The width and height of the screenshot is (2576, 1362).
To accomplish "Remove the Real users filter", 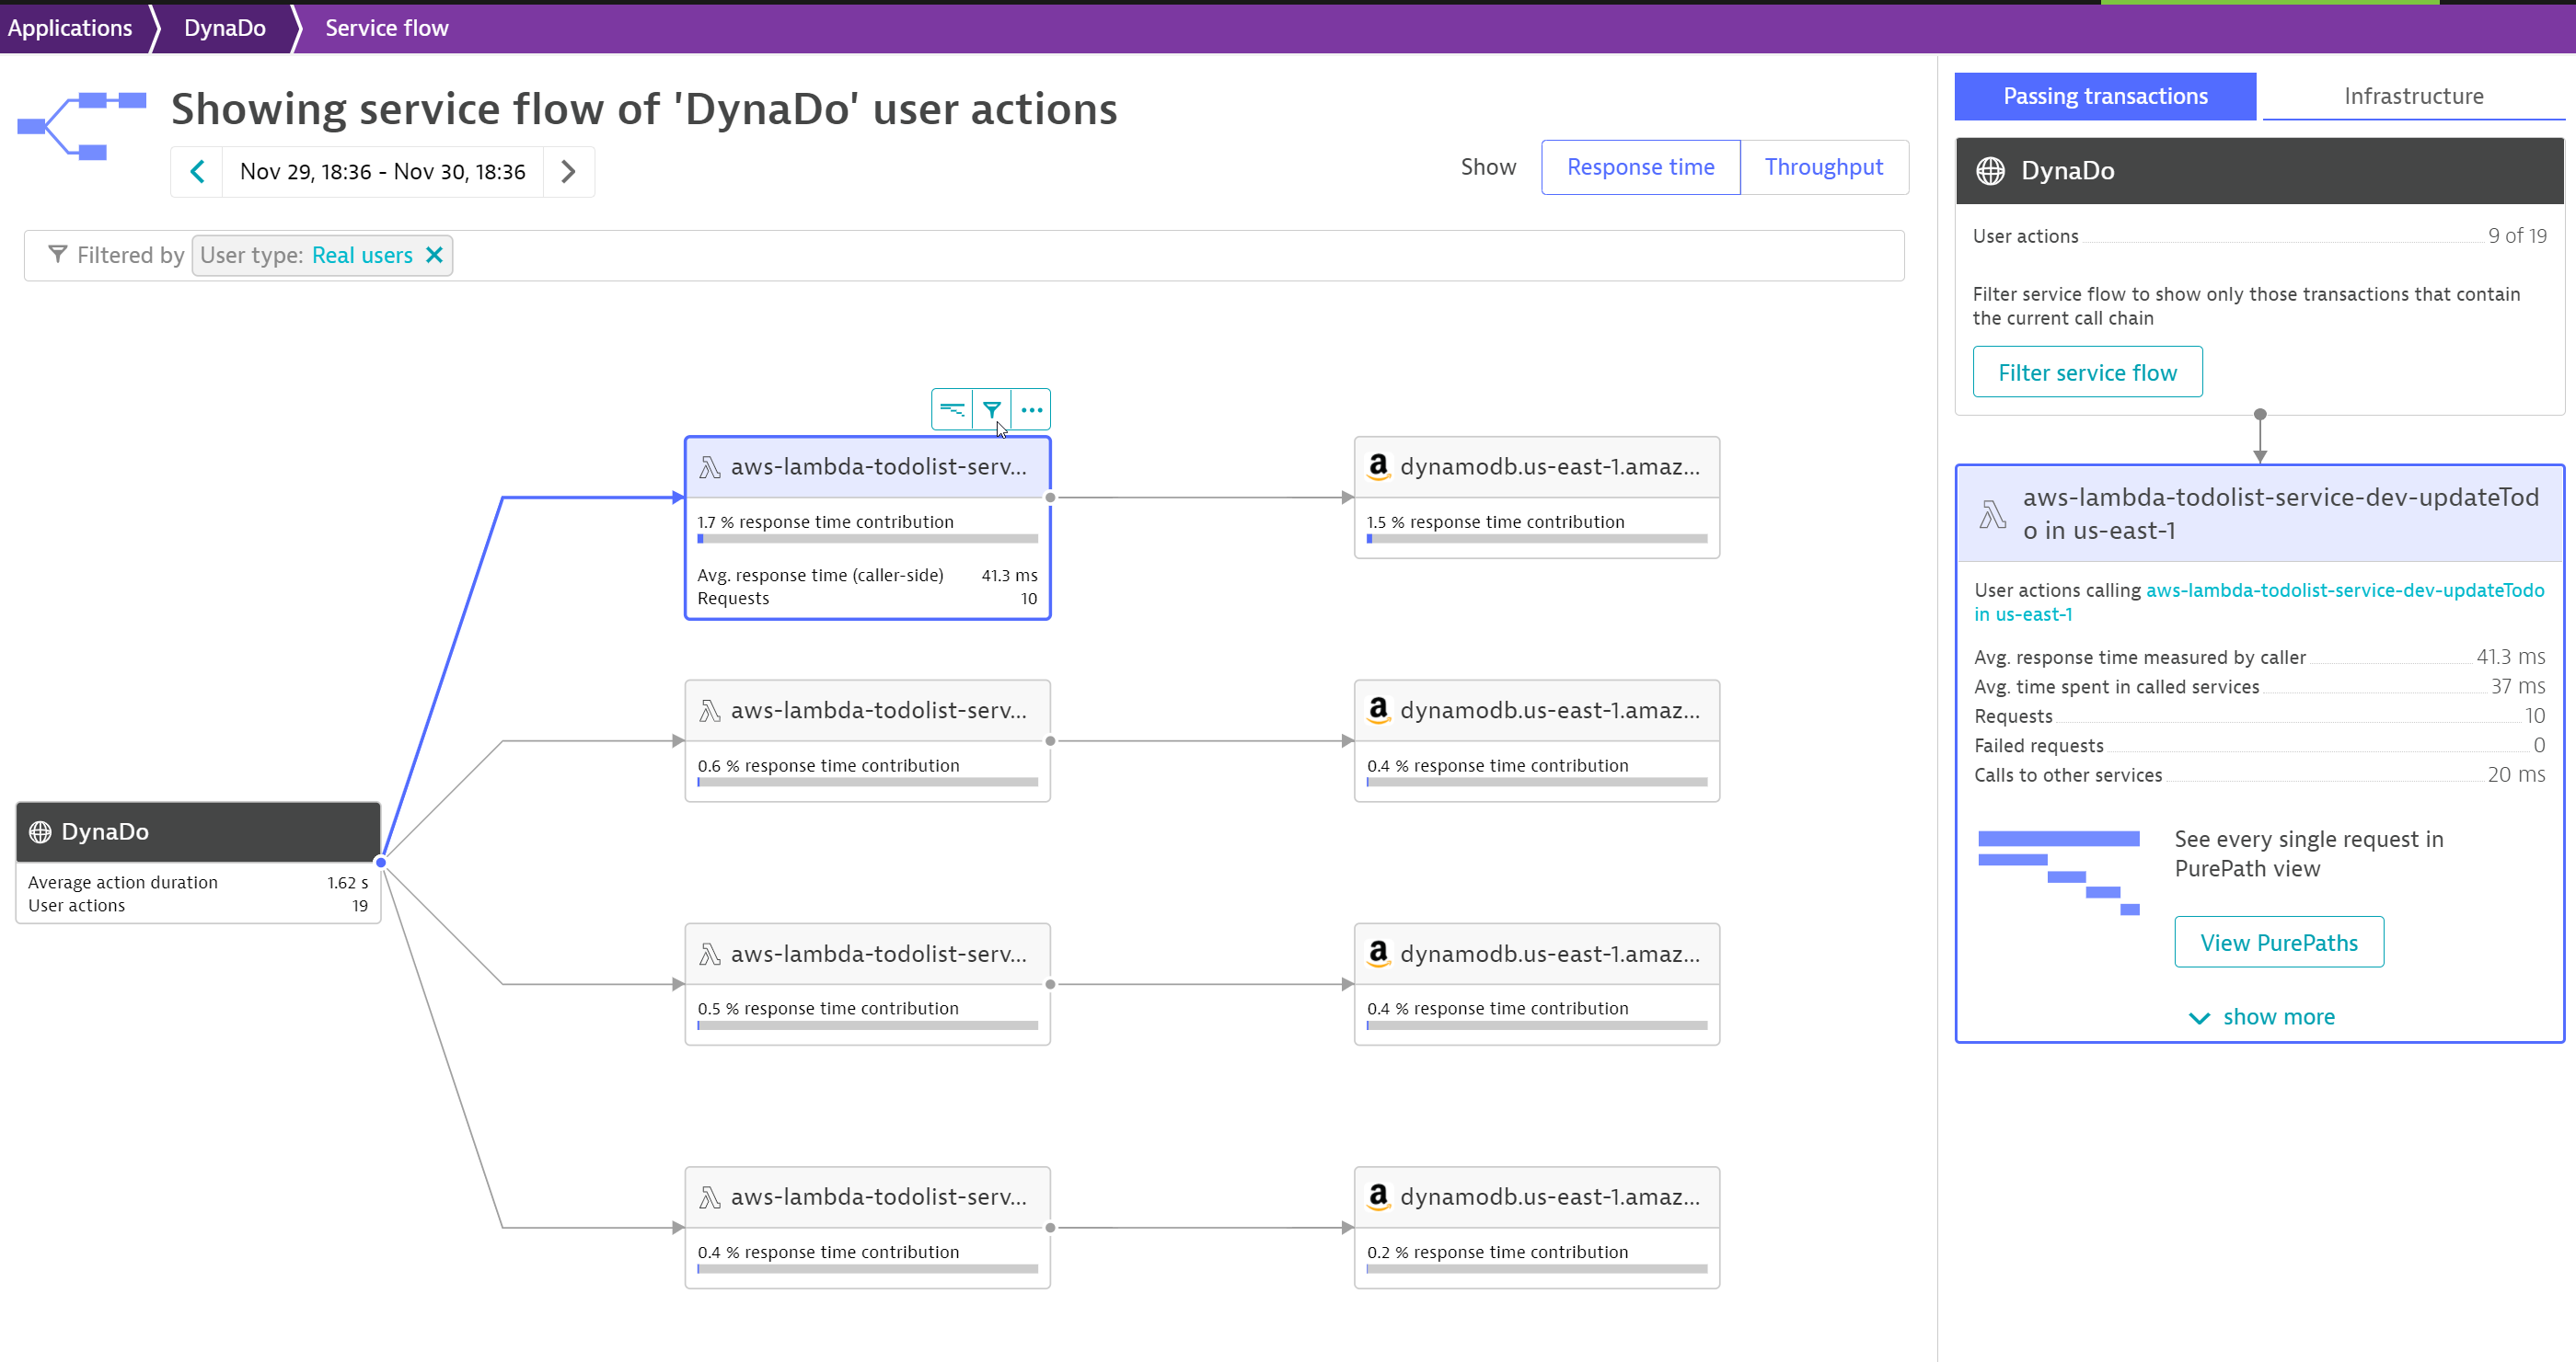I will [x=434, y=255].
